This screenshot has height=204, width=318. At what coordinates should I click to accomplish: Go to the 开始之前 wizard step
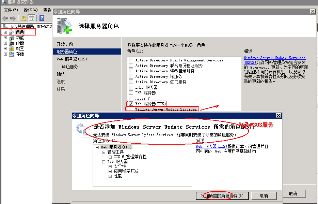[65, 44]
